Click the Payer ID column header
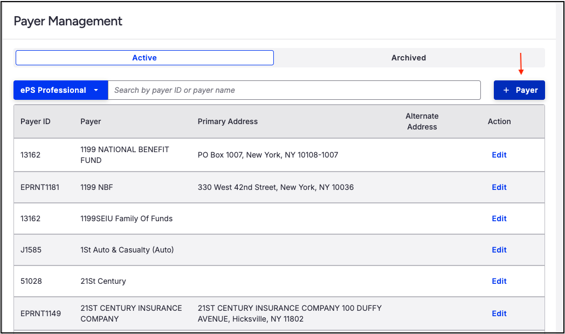 coord(36,121)
